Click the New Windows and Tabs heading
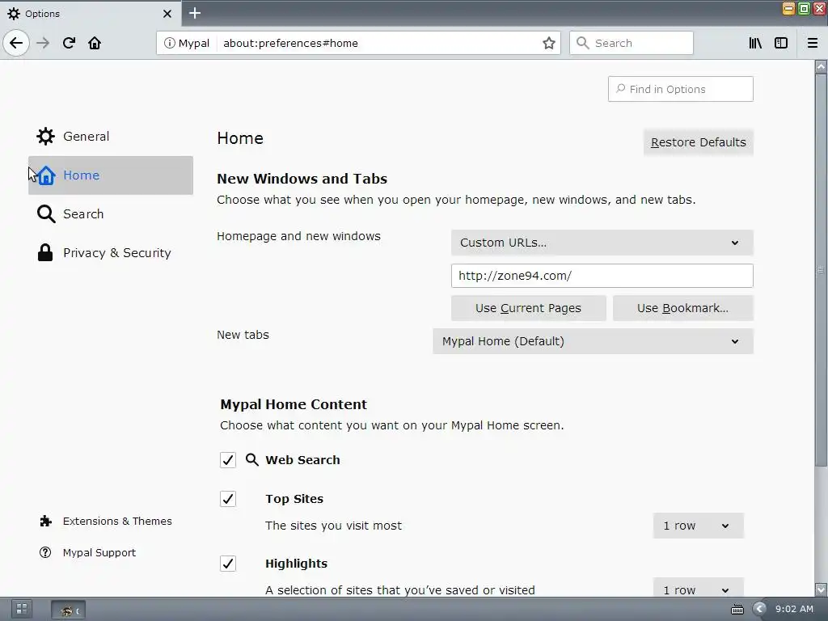 (x=302, y=179)
